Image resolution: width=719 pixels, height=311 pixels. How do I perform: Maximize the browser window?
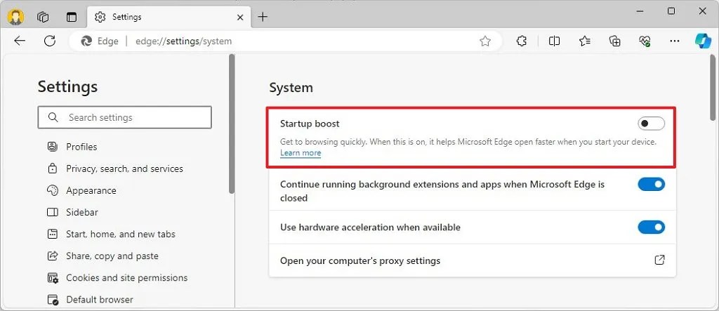[671, 11]
